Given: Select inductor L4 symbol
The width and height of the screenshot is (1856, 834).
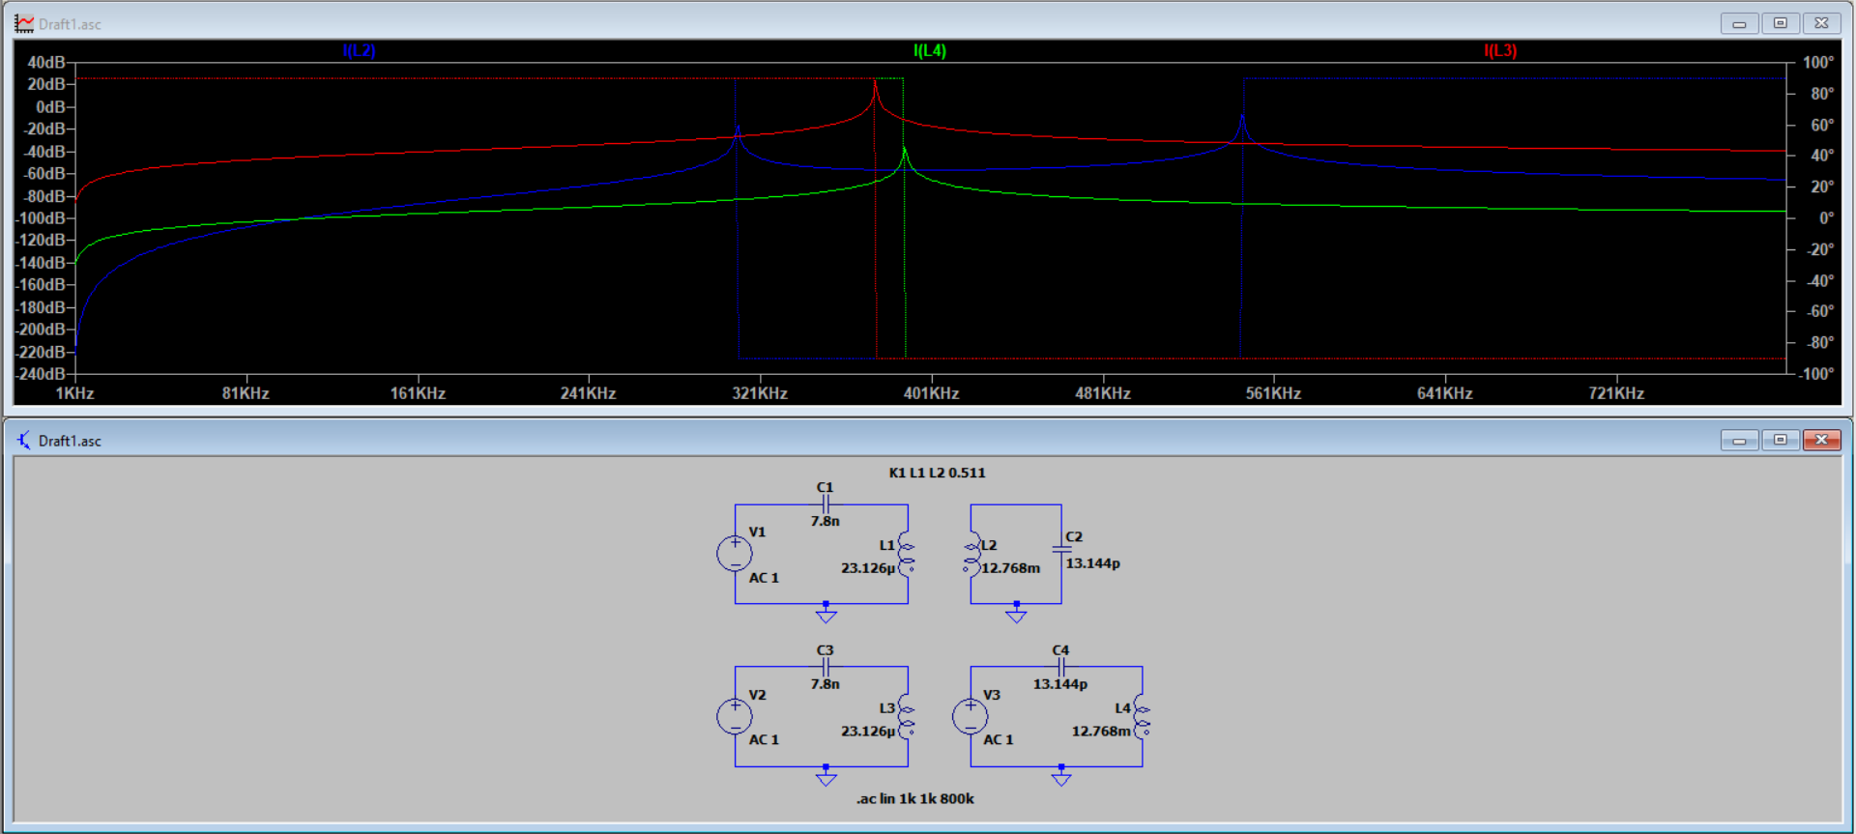Looking at the screenshot, I should (x=1142, y=716).
